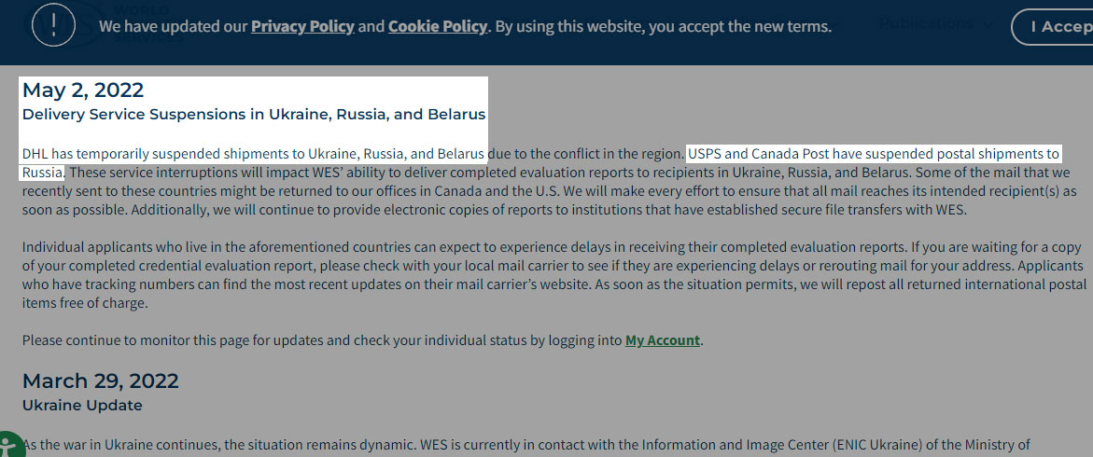Click the faded WES logo behind banner
This screenshot has height=457, width=1093.
click(x=105, y=25)
